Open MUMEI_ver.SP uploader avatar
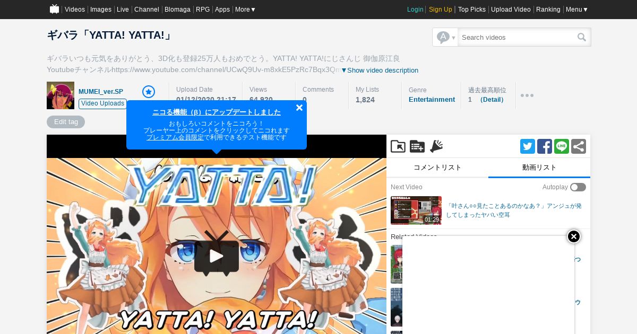Image resolution: width=637 pixels, height=334 pixels. coord(61,95)
